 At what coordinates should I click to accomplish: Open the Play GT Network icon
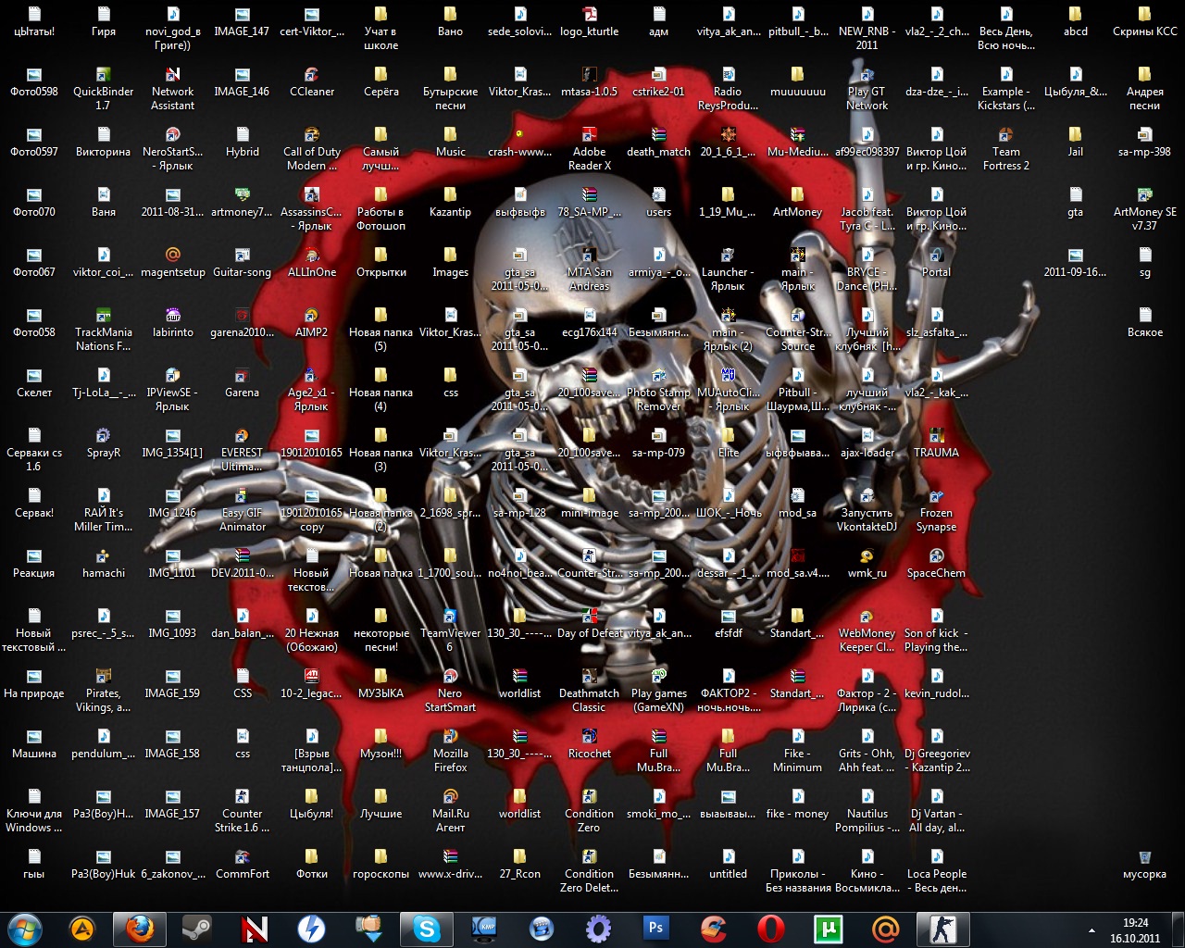867,89
